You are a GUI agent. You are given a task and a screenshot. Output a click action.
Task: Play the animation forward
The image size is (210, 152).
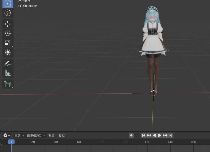coord(160,135)
